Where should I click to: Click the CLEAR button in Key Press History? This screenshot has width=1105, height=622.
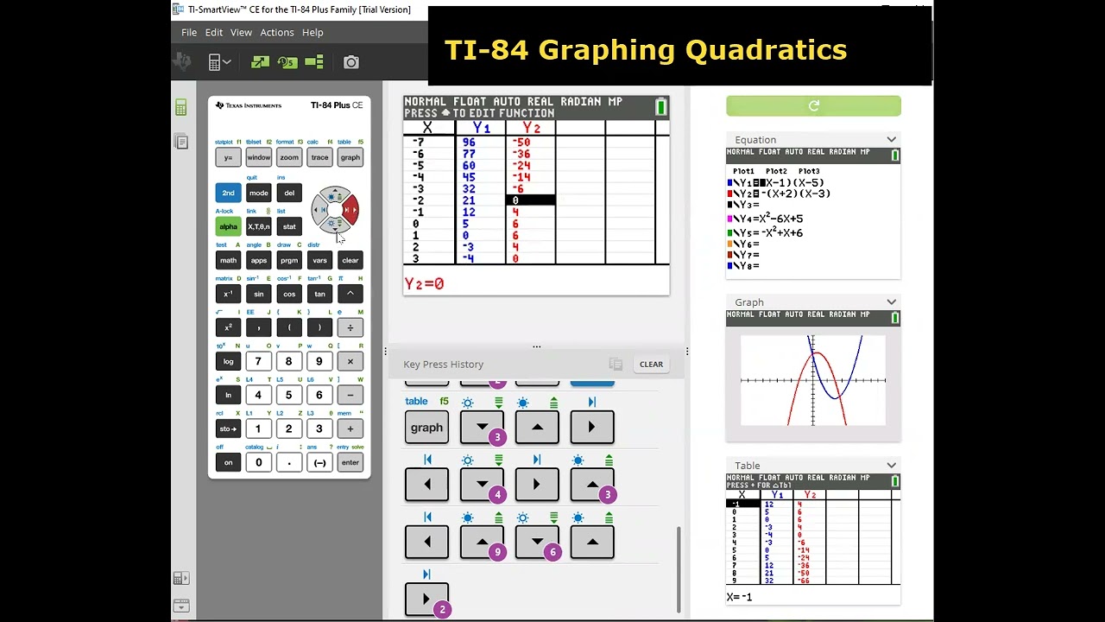tap(651, 365)
